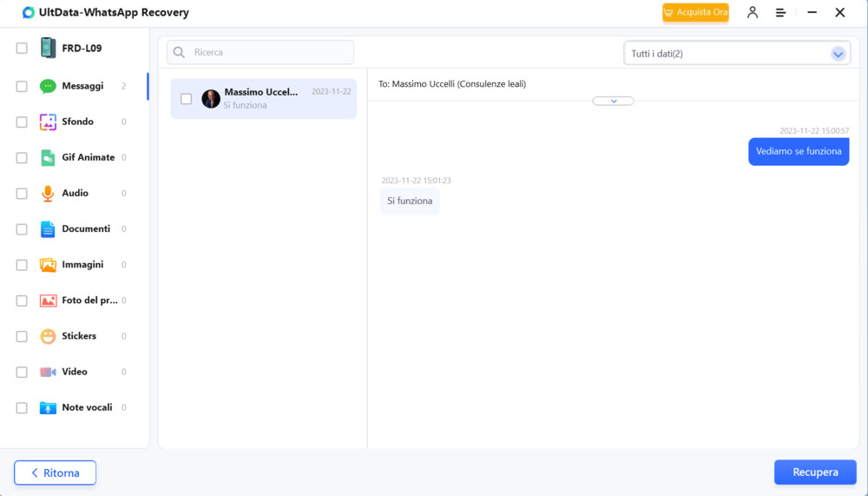This screenshot has height=496, width=868.
Task: Open the Documenti file icon
Action: pyautogui.click(x=48, y=229)
